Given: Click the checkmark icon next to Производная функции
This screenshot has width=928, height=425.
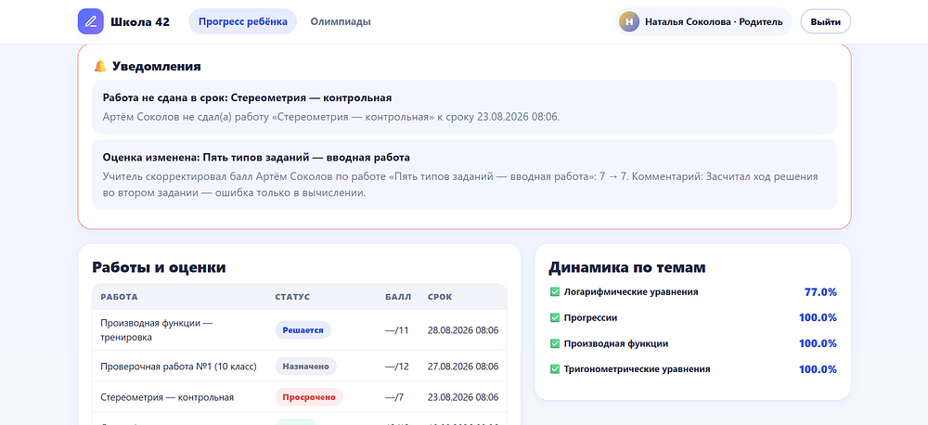Looking at the screenshot, I should click(x=555, y=343).
